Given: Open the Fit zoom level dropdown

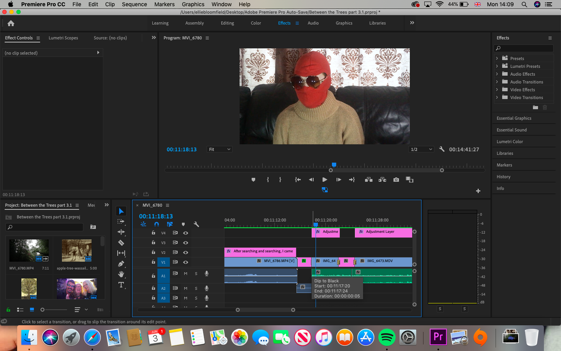Looking at the screenshot, I should pyautogui.click(x=220, y=149).
